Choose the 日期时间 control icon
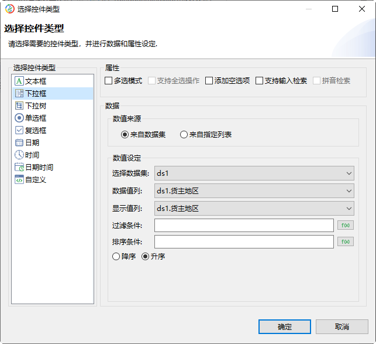The image size is (376, 344). coord(19,167)
